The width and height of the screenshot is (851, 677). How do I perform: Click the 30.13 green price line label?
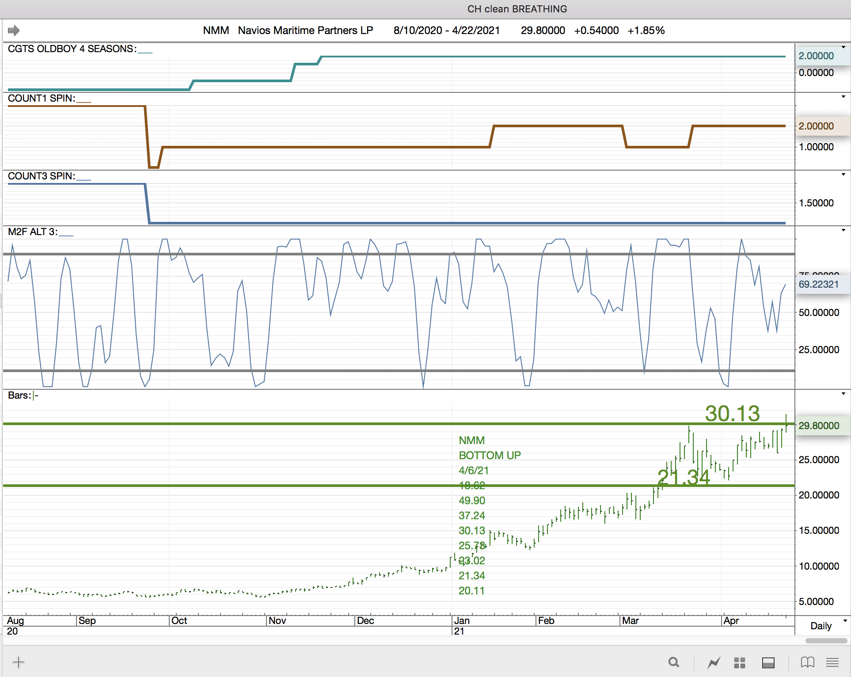[x=732, y=414]
